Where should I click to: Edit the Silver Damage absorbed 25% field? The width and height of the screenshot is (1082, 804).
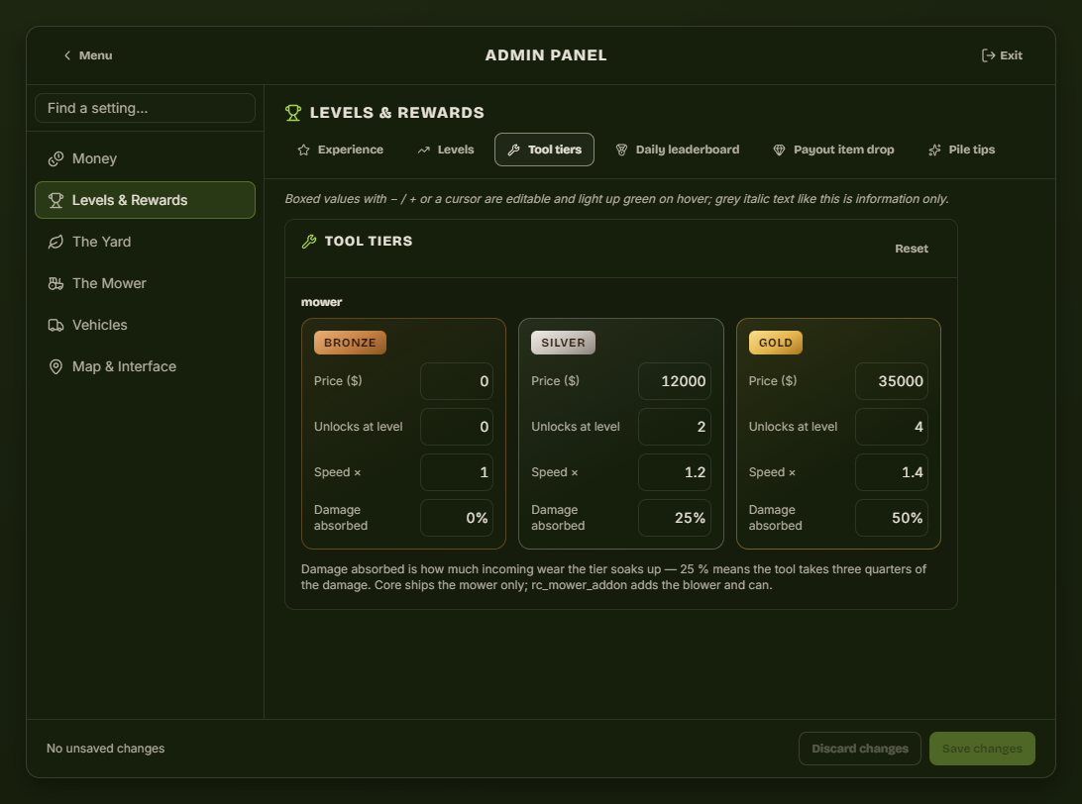coord(675,518)
